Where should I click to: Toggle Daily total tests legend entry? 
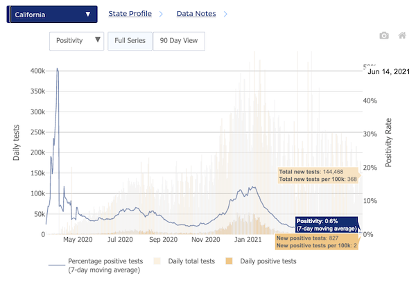[185, 261]
